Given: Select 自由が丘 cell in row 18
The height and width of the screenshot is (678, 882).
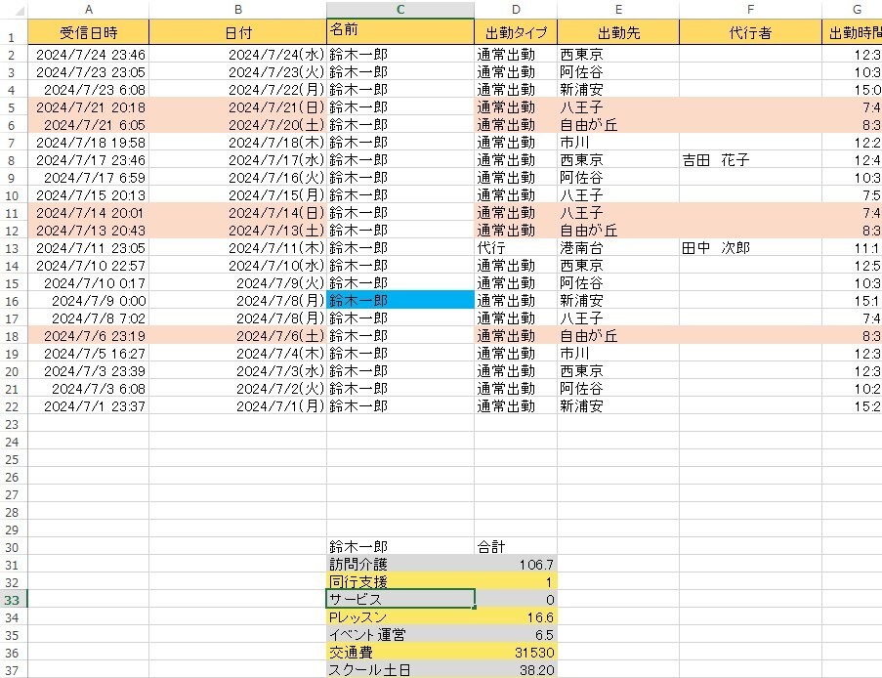Looking at the screenshot, I should [x=618, y=336].
